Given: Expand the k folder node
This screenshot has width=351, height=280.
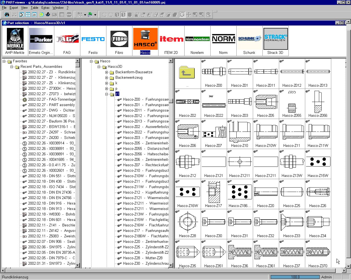Looking at the screenshot, I should 107,83.
